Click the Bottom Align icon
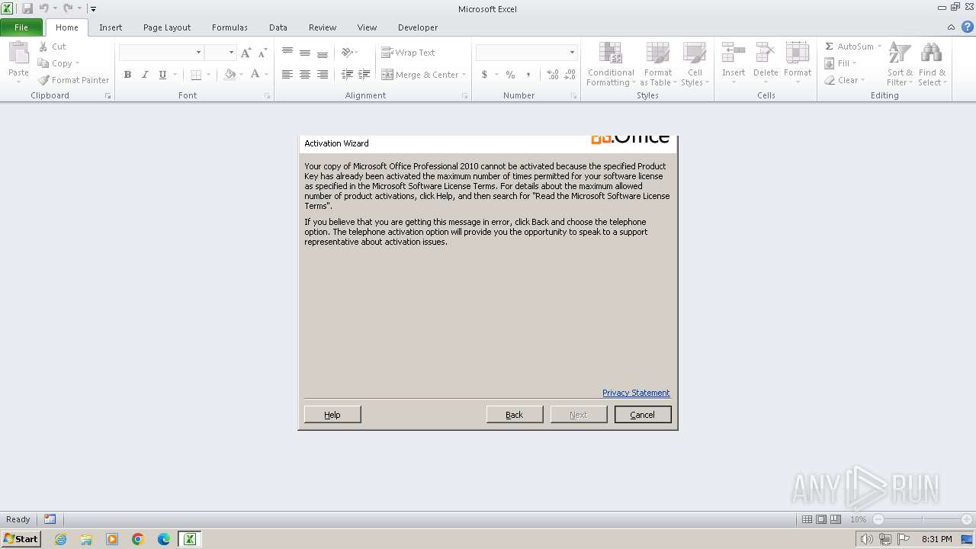 tap(323, 53)
